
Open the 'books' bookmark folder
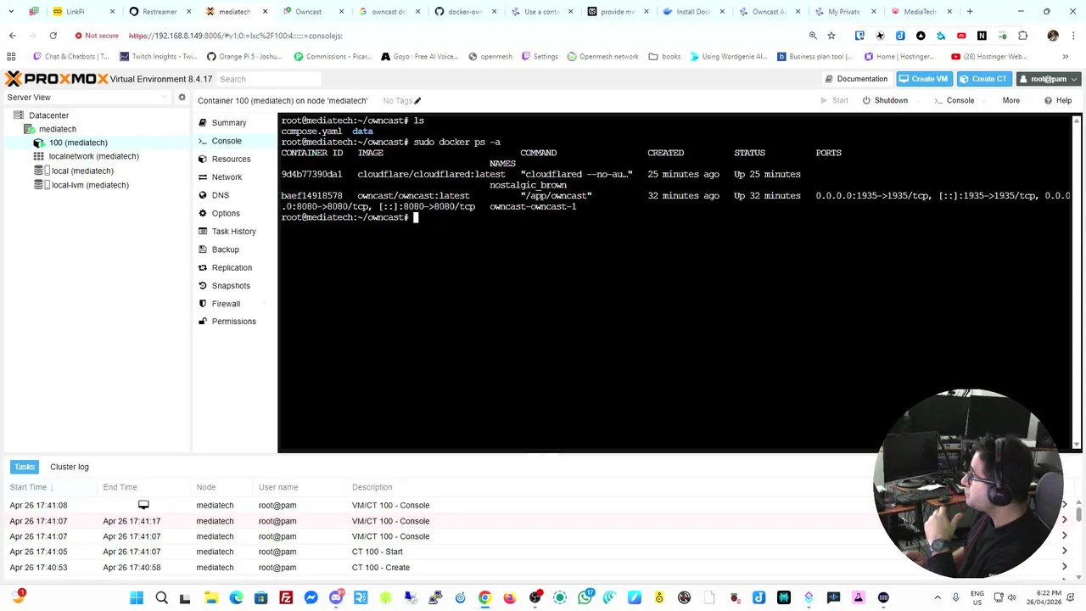(664, 57)
